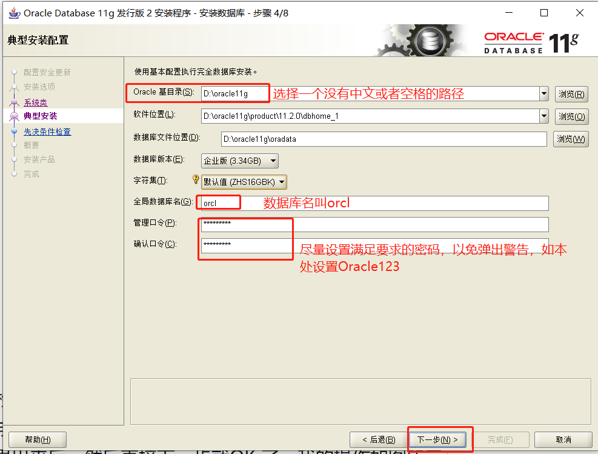Image resolution: width=598 pixels, height=454 pixels.
Task: Select the 安装产品 step in sidebar
Action: click(x=39, y=159)
